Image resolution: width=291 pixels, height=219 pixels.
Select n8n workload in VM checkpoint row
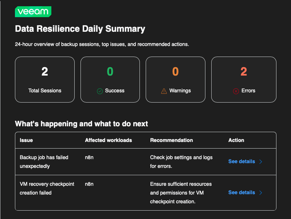click(x=89, y=184)
